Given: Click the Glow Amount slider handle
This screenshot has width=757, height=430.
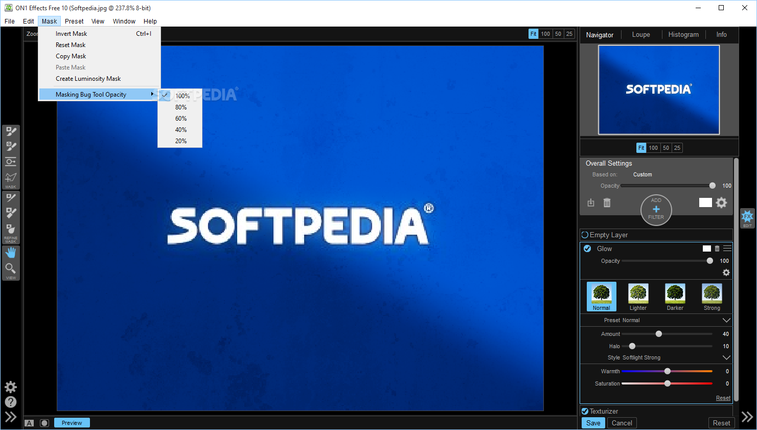Looking at the screenshot, I should (659, 334).
